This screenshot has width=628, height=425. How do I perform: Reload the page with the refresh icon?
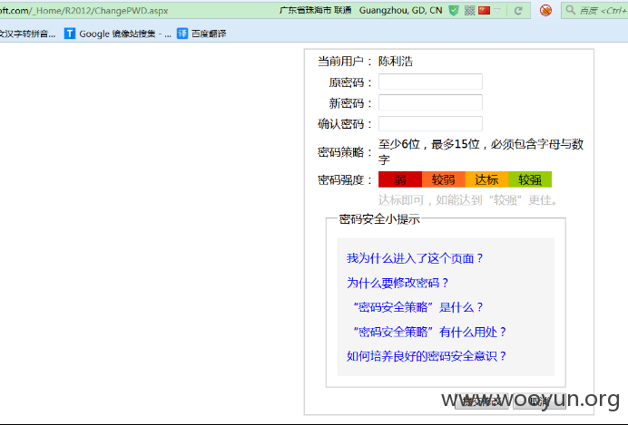(518, 11)
